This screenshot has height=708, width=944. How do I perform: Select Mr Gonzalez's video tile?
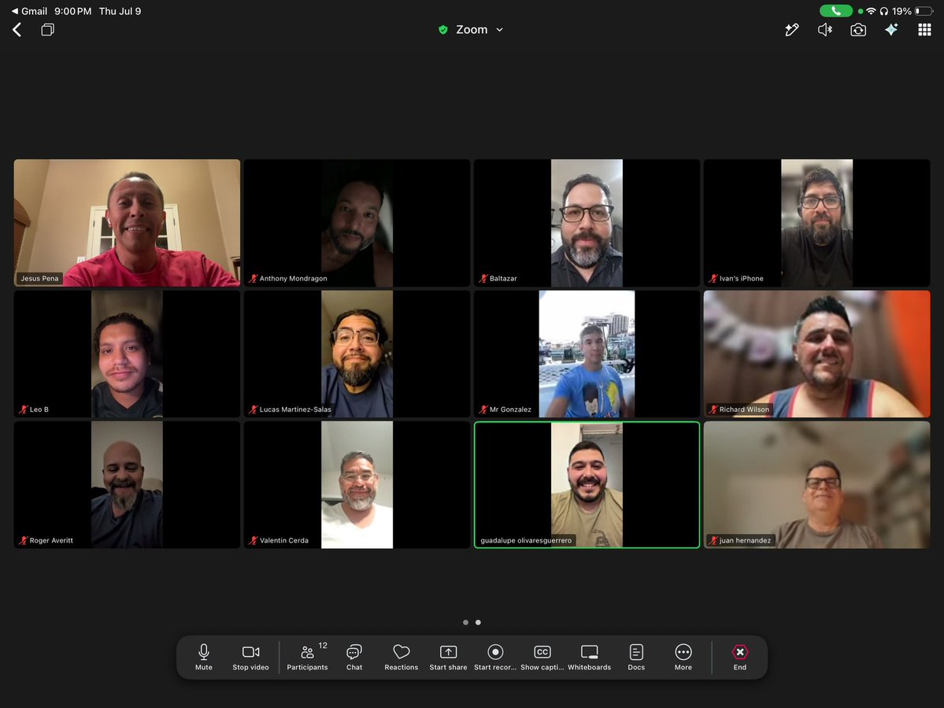click(x=587, y=354)
